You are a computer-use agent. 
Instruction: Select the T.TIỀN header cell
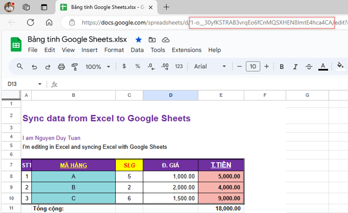pos(221,165)
